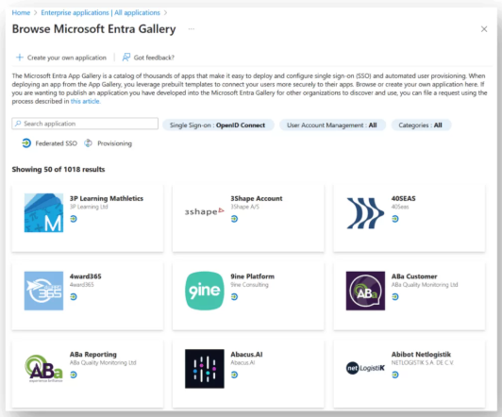The image size is (502, 417).
Task: Open the 3Shape logo image
Action: point(204,211)
